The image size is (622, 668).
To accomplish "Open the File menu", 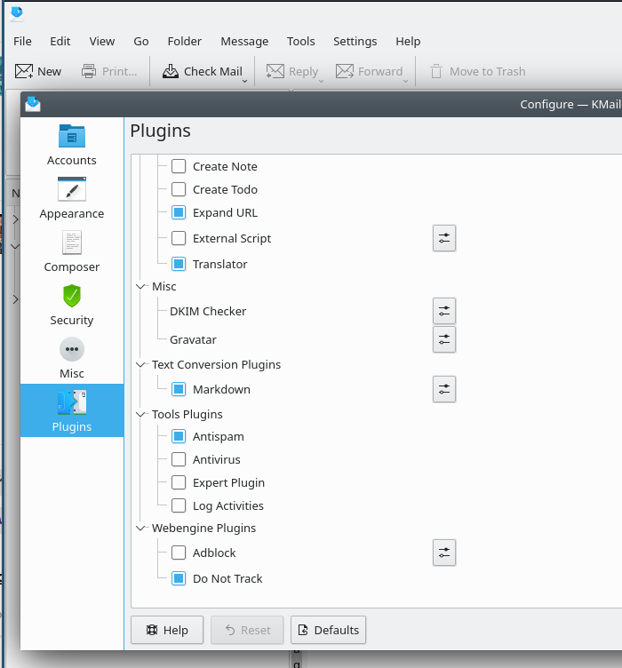I will [22, 42].
